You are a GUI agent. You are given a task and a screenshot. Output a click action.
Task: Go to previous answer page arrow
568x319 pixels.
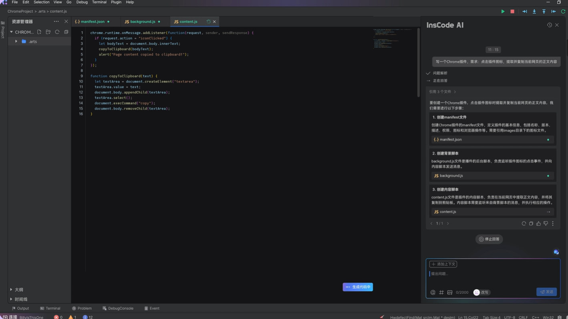[x=431, y=224]
